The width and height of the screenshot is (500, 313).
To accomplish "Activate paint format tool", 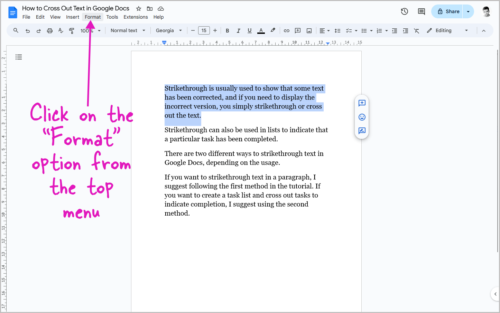I will (x=72, y=30).
